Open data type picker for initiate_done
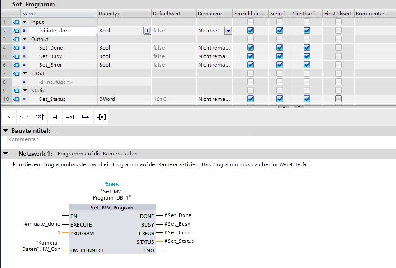The image size is (396, 268). point(147,31)
